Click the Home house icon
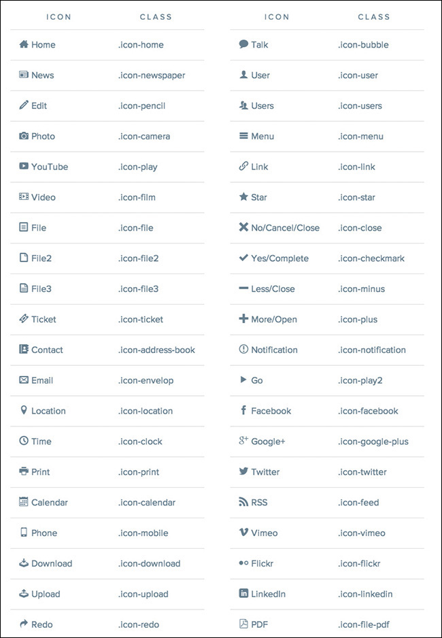 24,44
